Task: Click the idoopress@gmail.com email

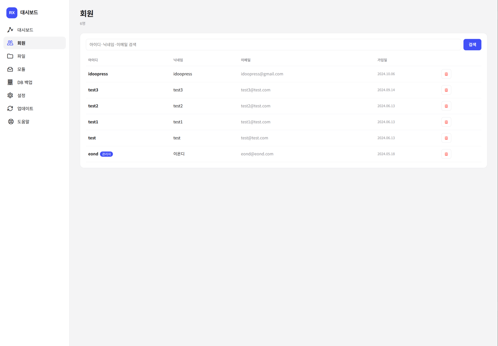Action: (x=262, y=74)
